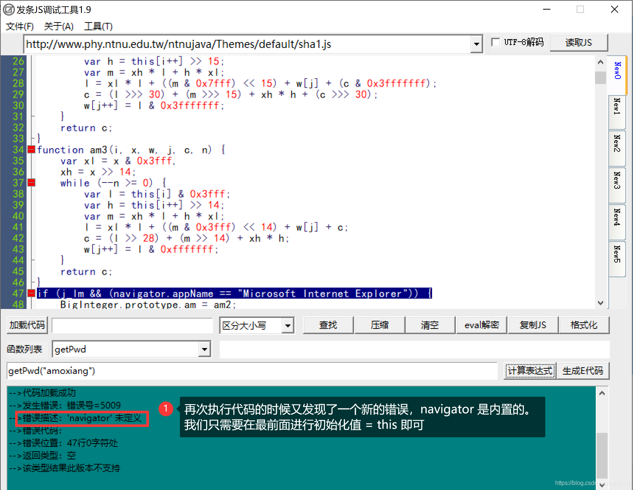This screenshot has height=490, width=633.
Task: Click the '代码加载成功' output line
Action: click(42, 393)
